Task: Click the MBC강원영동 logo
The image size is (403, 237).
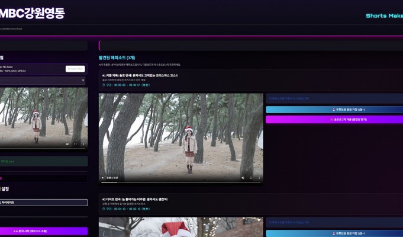Action: pyautogui.click(x=32, y=13)
